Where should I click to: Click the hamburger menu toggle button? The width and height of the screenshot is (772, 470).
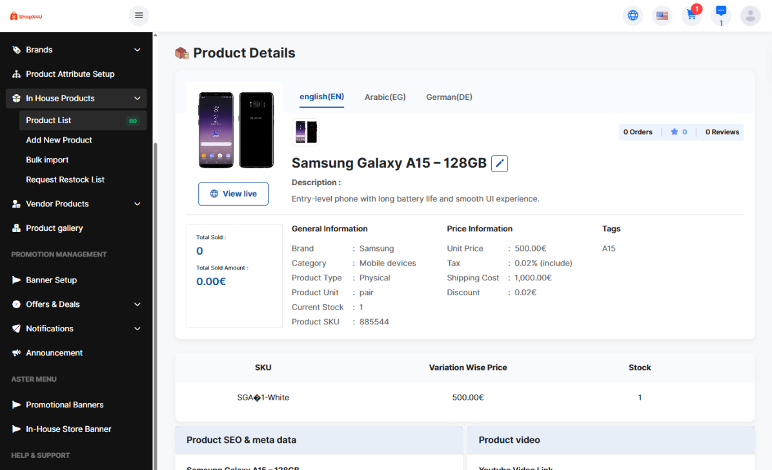point(139,15)
